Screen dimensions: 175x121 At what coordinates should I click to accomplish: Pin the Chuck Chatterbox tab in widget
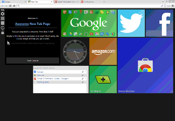[83, 79]
